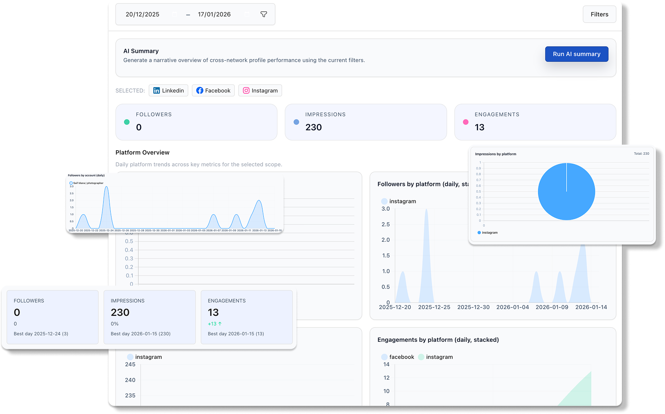
Task: Click the funnel filter icon beside dates
Action: (263, 14)
